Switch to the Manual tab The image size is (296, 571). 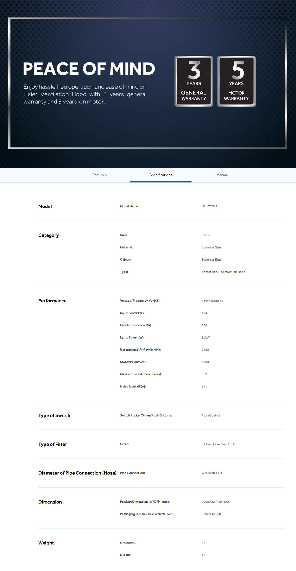point(222,175)
